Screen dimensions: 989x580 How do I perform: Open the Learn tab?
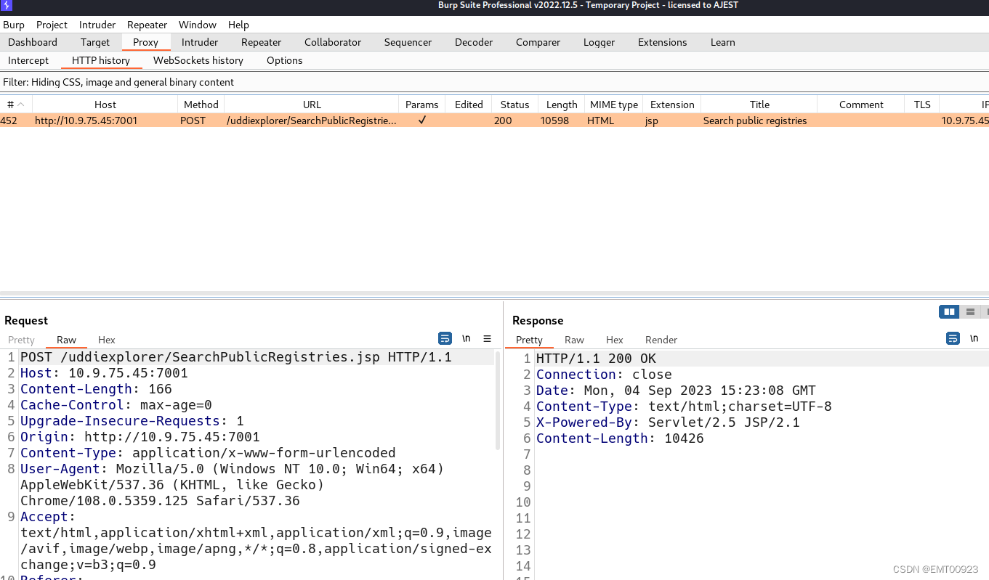pos(722,42)
